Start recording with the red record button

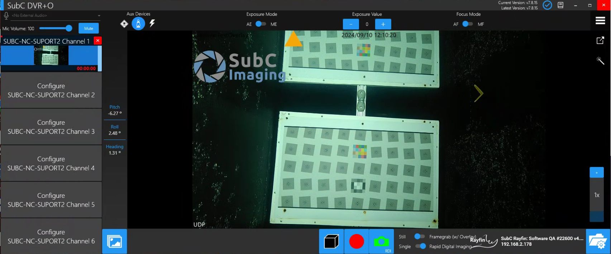pyautogui.click(x=356, y=241)
